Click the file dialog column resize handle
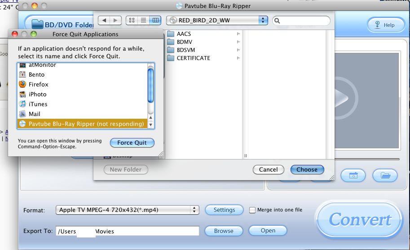Image resolution: width=410 pixels, height=250 pixels. tap(245, 156)
